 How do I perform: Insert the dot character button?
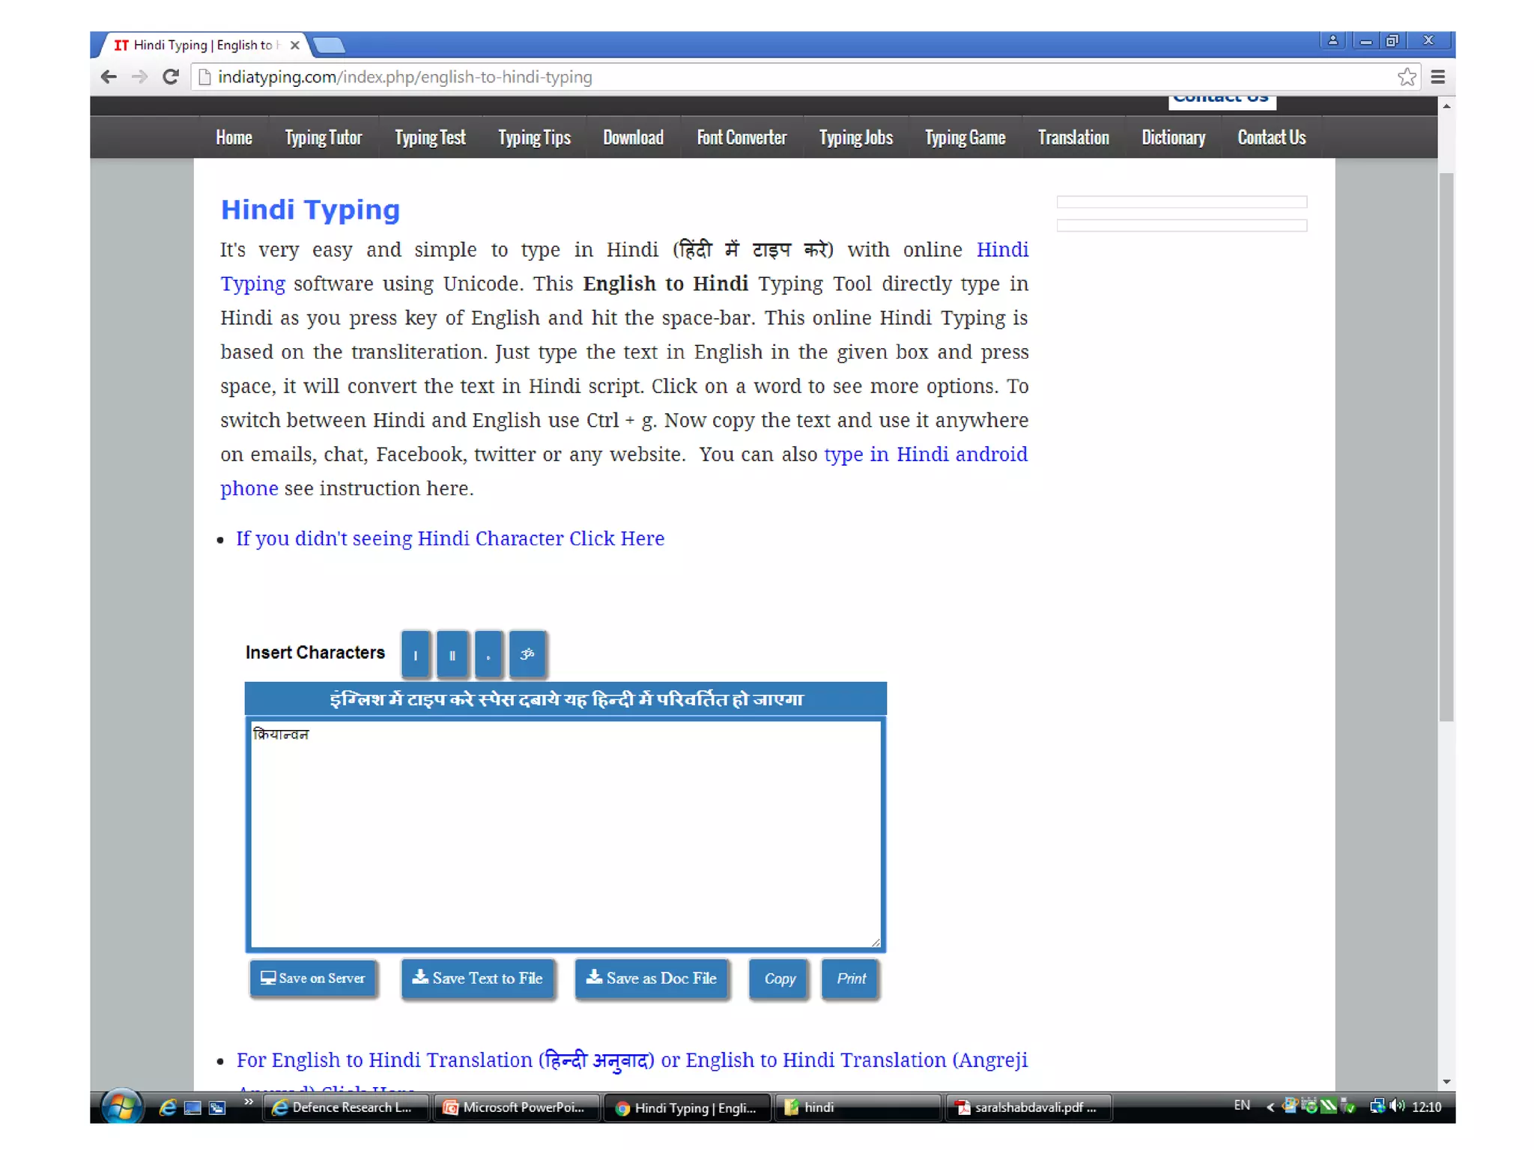point(488,654)
